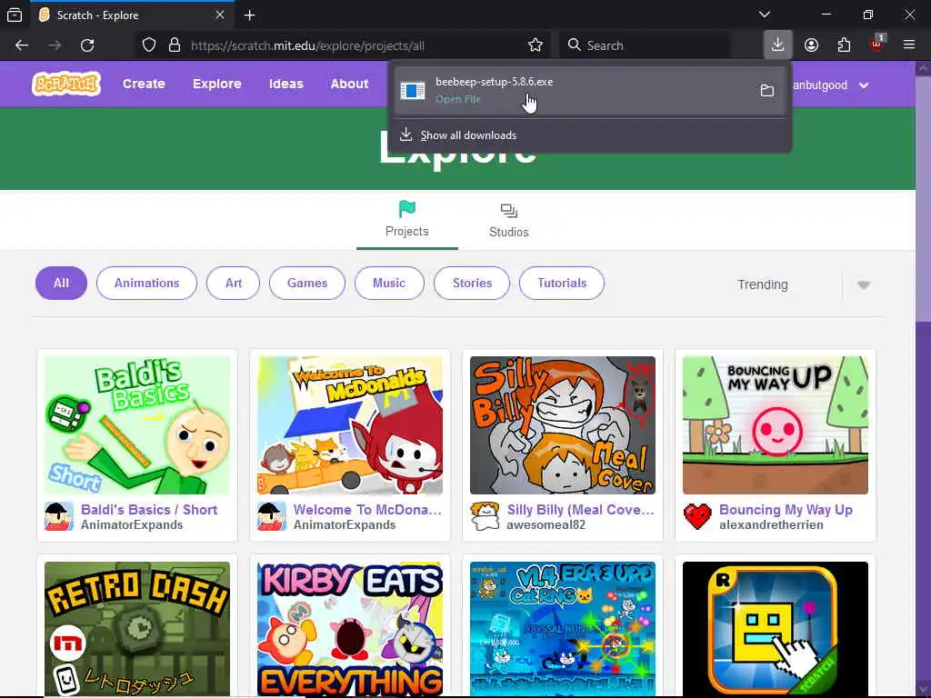Image resolution: width=931 pixels, height=698 pixels.
Task: Click the uBlock Origin extension icon
Action: 877,44
